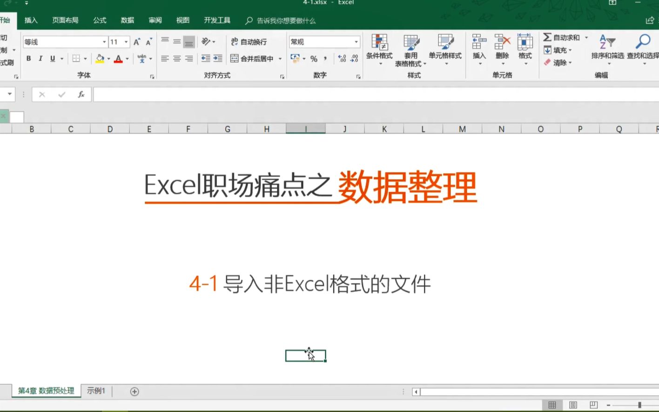This screenshot has width=659, height=412.
Task: Open the font name dropdown 等线
Action: (104, 42)
